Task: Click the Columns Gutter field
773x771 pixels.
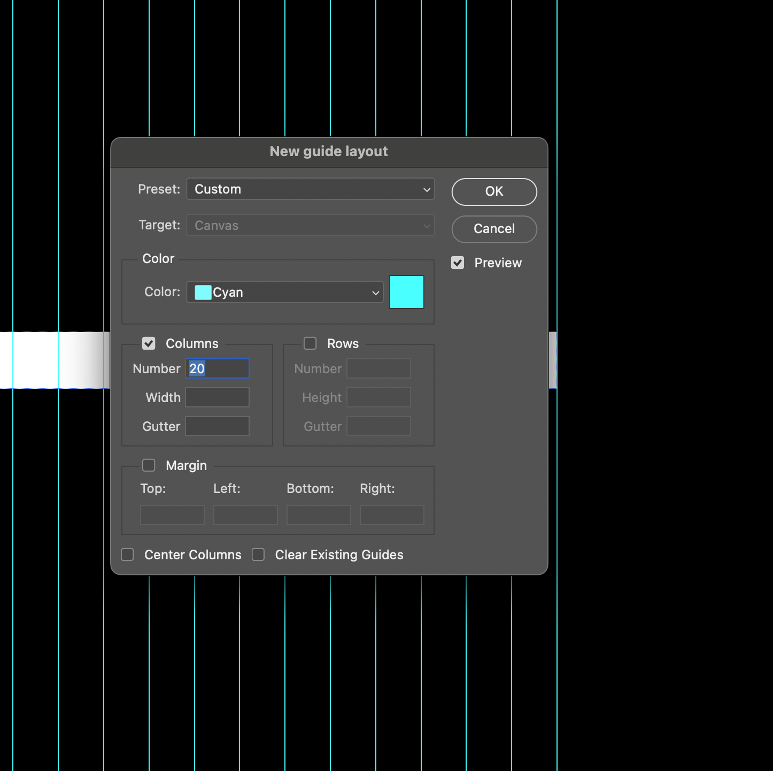Action: pos(217,426)
